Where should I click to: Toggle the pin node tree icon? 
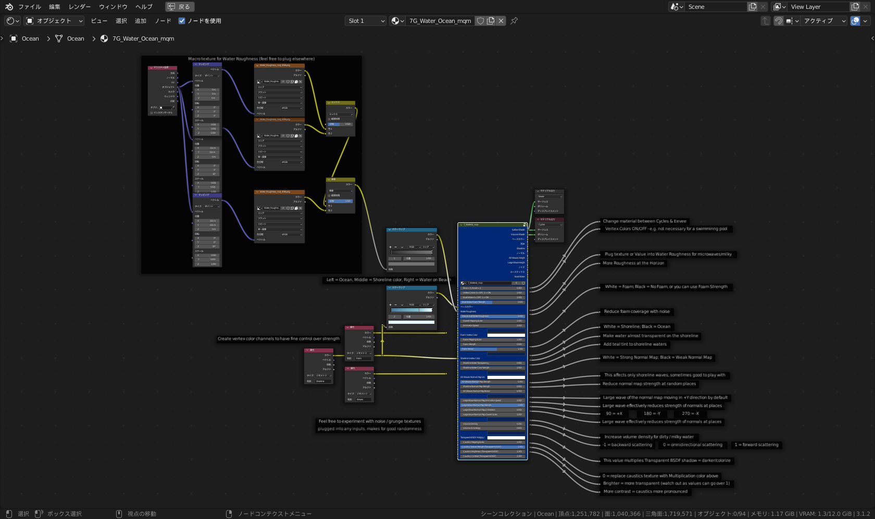click(x=514, y=21)
